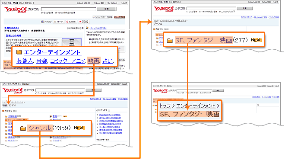Click Yahoo! JAPAN logo on bottom-right SF page

[160, 91]
